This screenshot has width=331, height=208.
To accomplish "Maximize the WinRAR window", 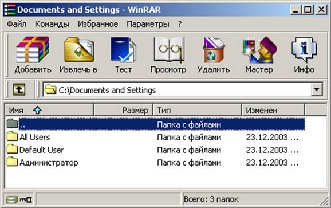I will (308, 10).
